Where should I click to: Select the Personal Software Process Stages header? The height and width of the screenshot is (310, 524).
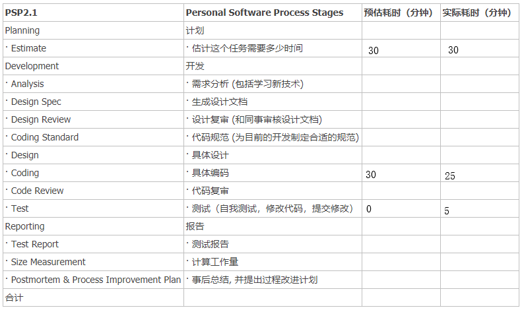pyautogui.click(x=264, y=13)
